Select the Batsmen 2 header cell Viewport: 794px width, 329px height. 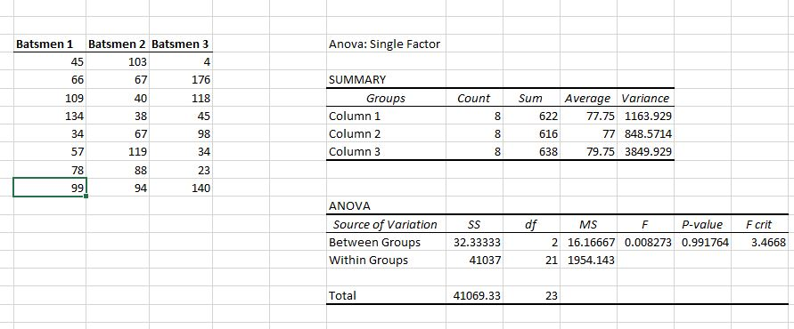pos(118,44)
